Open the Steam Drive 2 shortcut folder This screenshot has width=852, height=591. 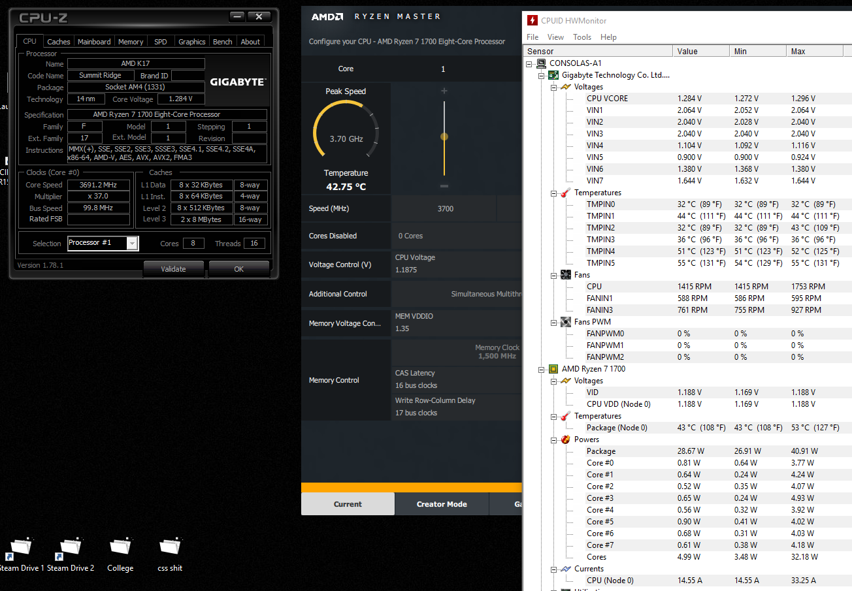(x=71, y=552)
